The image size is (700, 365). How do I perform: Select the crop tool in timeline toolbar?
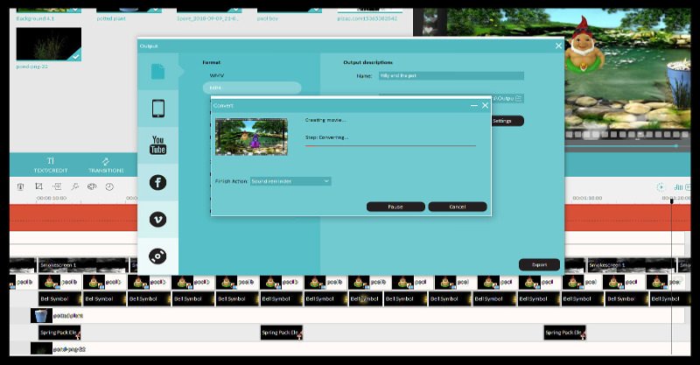pos(38,186)
